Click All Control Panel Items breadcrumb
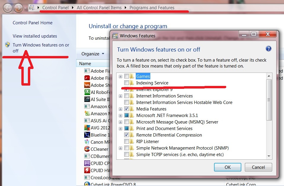 [x=99, y=8]
